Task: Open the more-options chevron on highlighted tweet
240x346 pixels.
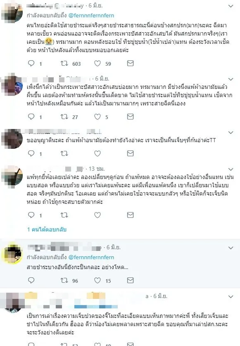Action: click(x=231, y=248)
